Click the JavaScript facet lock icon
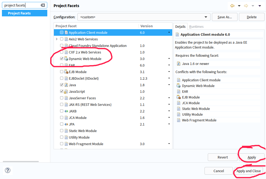Screen dimensions: 266x179 point(66,92)
